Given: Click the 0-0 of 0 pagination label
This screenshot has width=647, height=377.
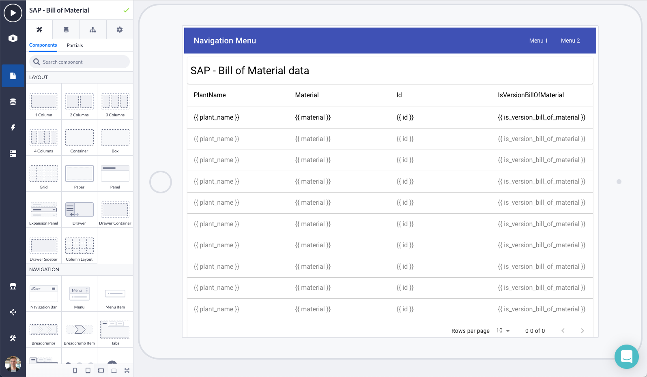Looking at the screenshot, I should pos(535,331).
